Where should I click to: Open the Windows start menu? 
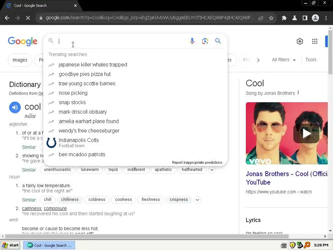pyautogui.click(x=10, y=245)
